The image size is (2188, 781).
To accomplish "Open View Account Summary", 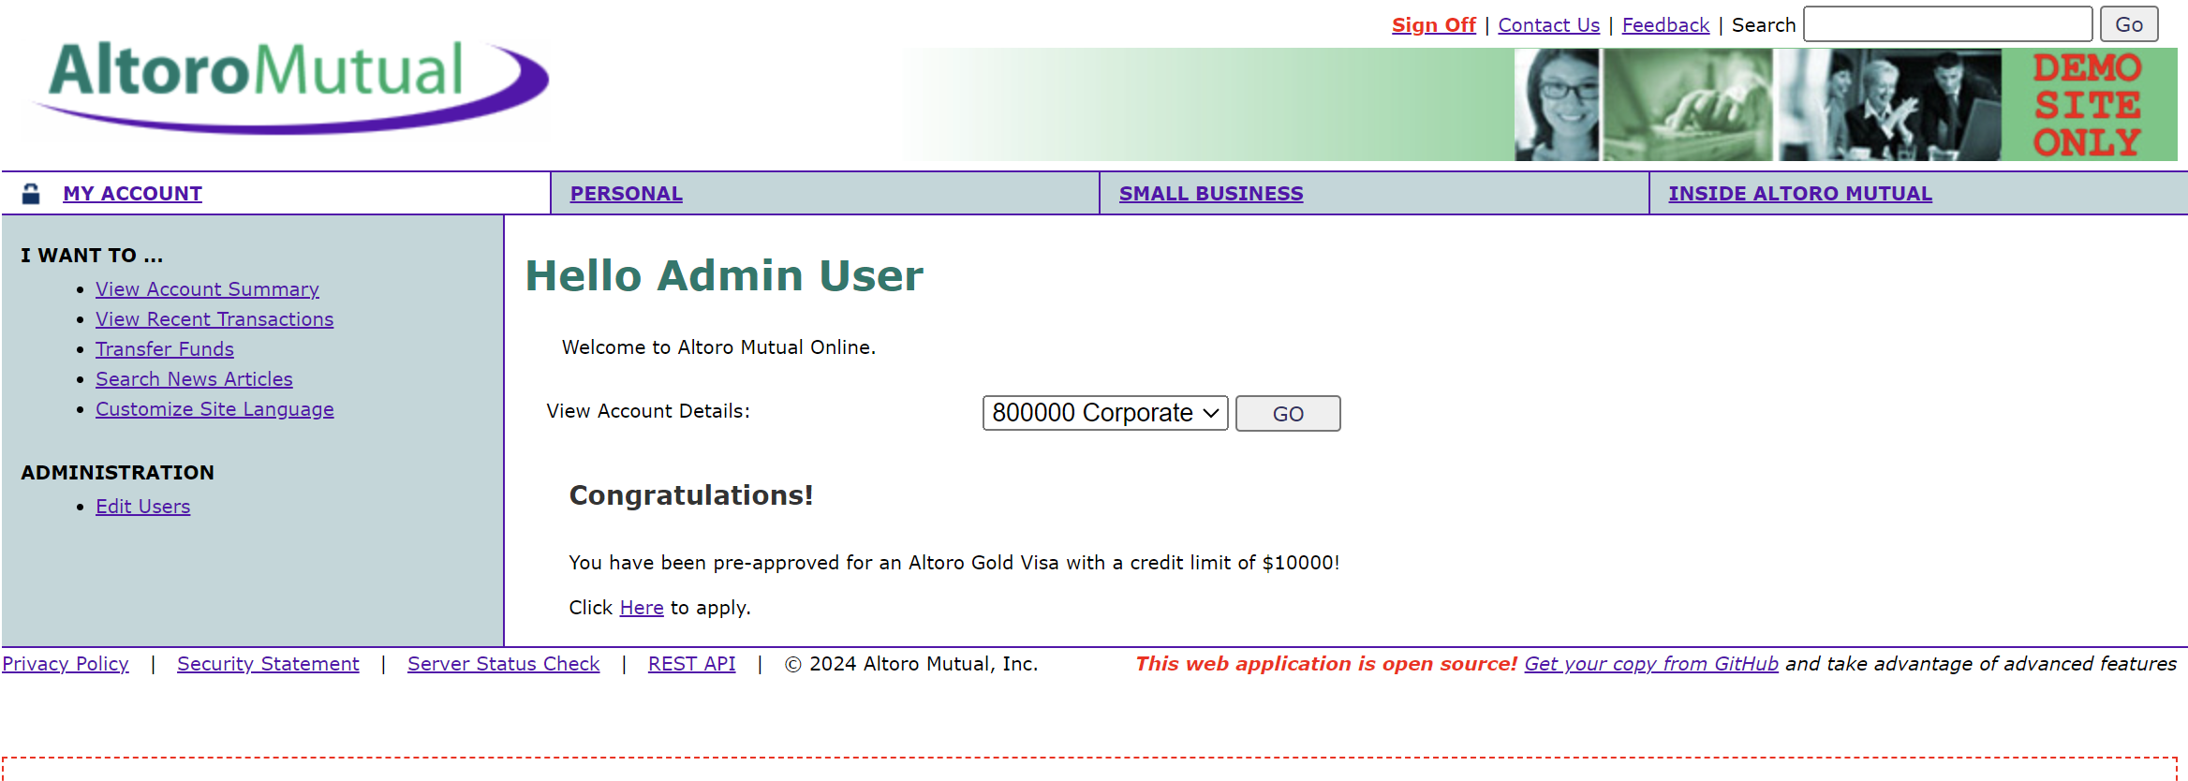I will tap(207, 289).
